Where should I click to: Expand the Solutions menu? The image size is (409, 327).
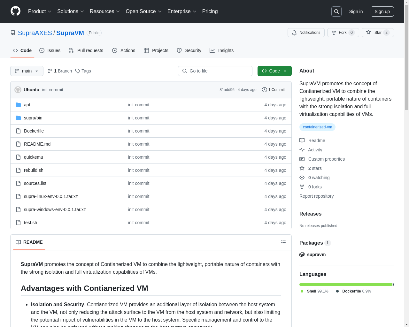[x=71, y=11]
